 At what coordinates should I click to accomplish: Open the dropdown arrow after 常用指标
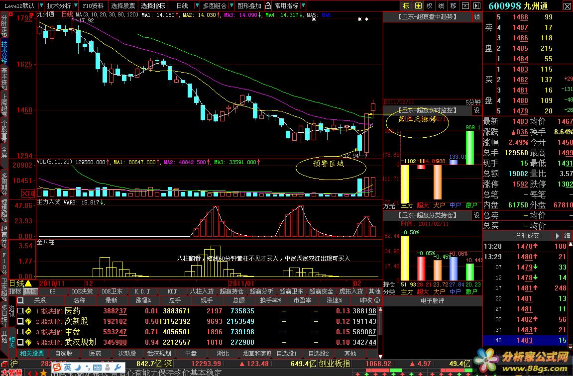click(x=303, y=5)
